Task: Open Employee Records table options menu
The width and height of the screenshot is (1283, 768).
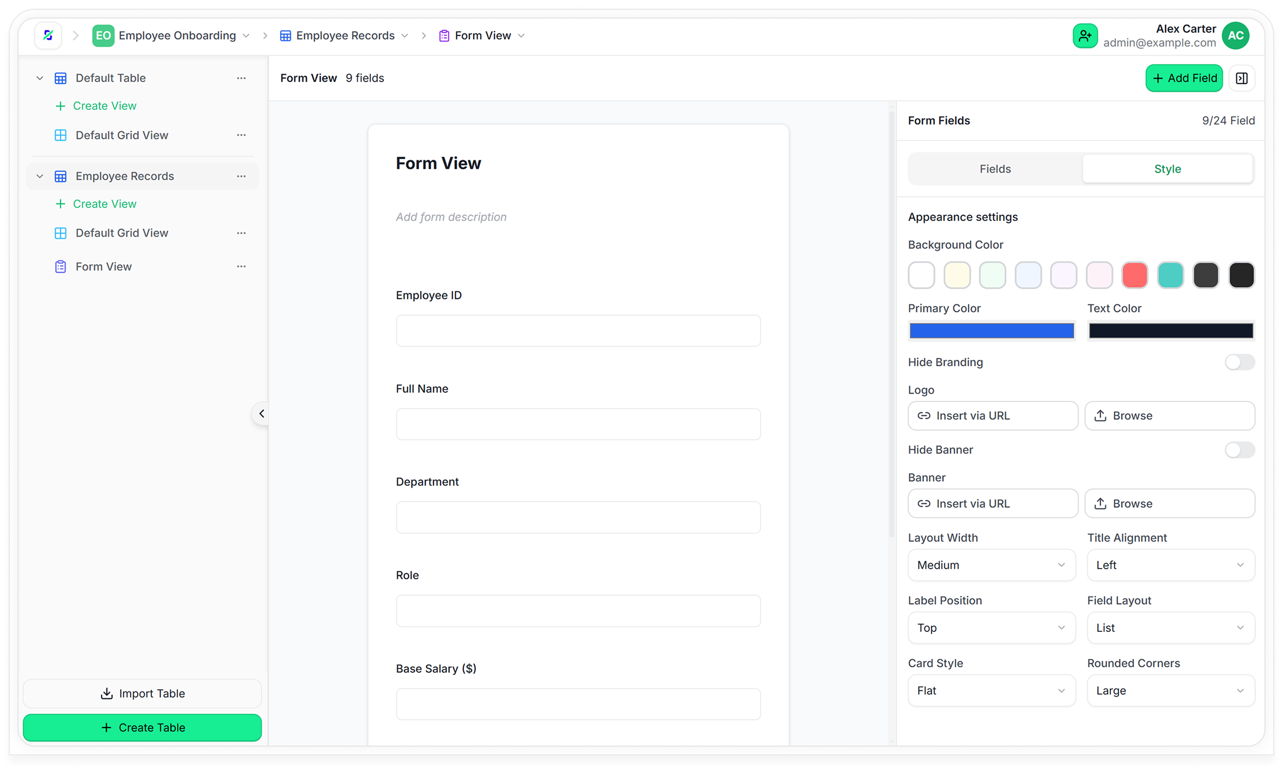Action: tap(241, 176)
